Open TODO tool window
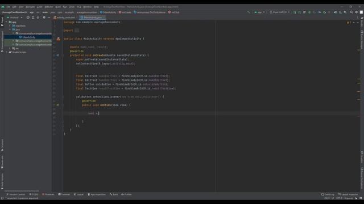364x204 pixels. tap(34, 194)
